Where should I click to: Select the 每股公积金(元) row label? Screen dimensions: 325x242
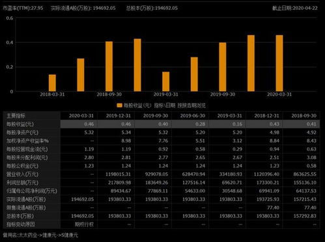tap(22, 166)
